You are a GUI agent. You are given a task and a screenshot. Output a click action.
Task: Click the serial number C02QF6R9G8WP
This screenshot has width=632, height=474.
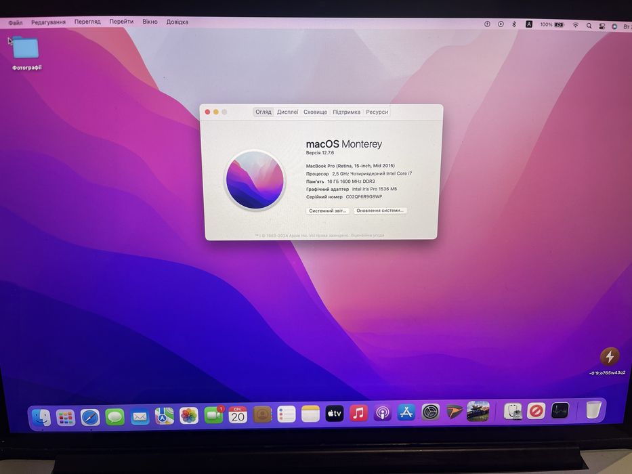(364, 196)
